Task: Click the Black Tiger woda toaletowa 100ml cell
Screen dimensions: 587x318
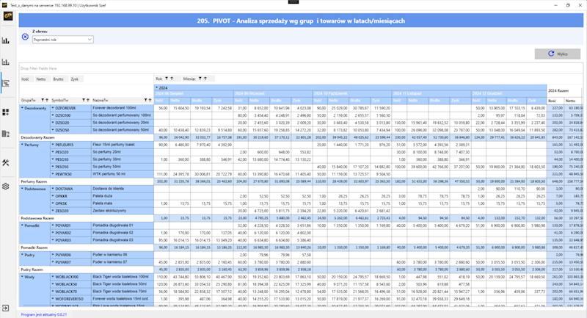Action: pos(123,277)
